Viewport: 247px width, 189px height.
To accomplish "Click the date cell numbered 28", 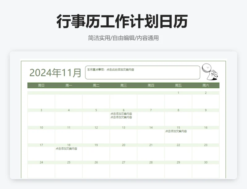I will click(151, 162).
